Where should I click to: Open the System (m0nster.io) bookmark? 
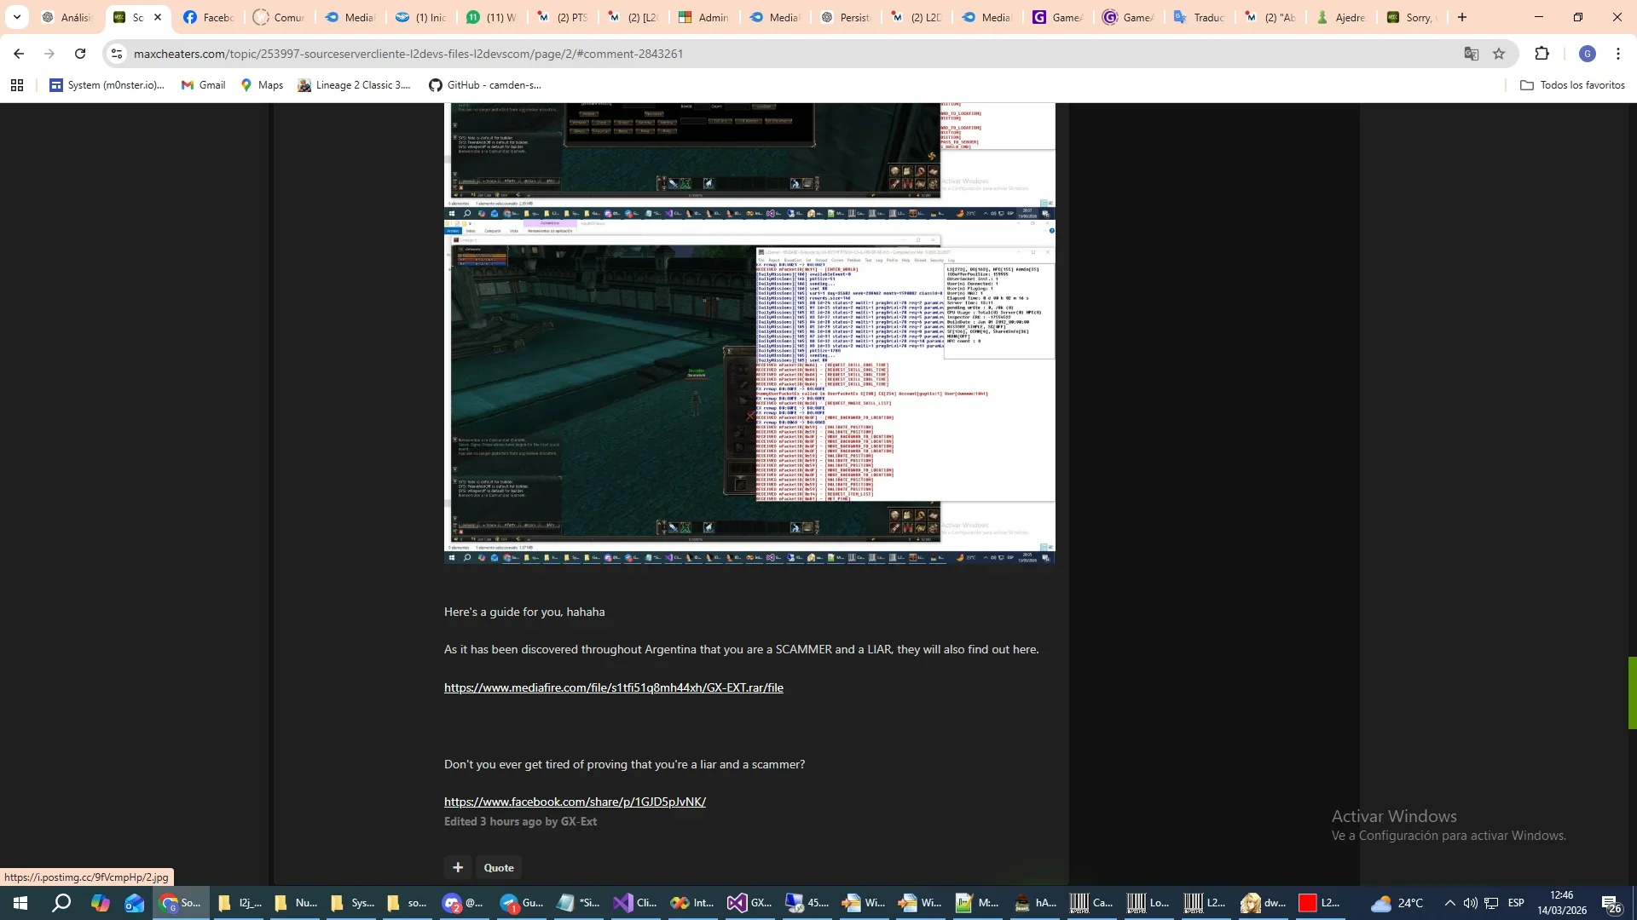(107, 85)
